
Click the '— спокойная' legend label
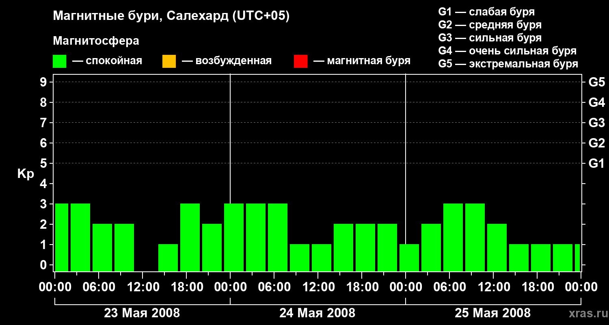[x=107, y=61]
